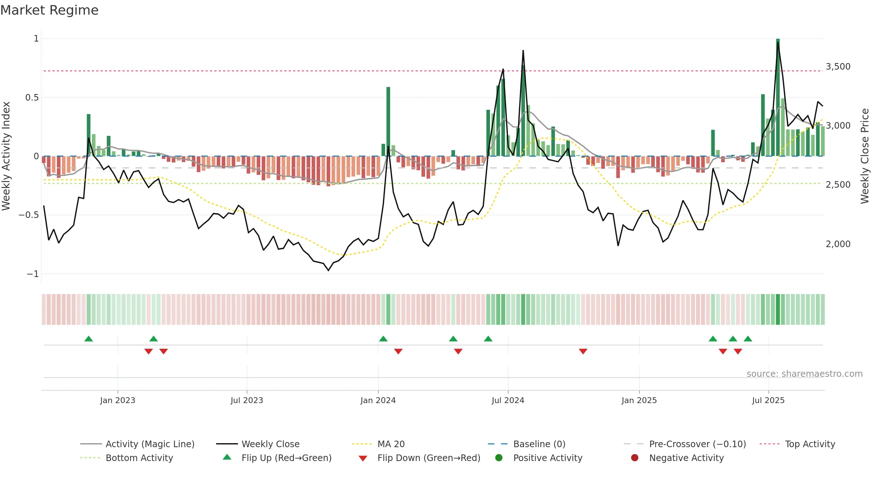Click the Jul 2025 x-axis label

pyautogui.click(x=768, y=401)
